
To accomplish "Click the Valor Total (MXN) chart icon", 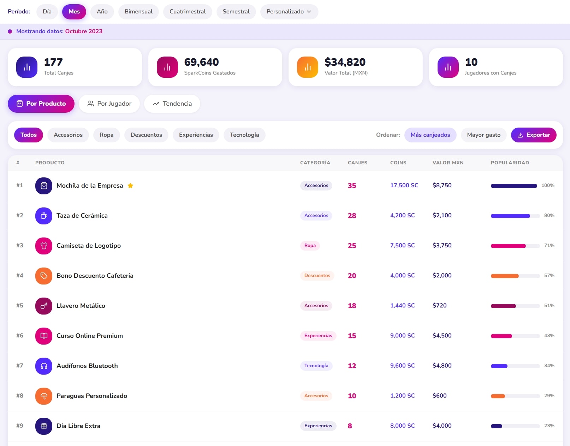I will click(308, 67).
